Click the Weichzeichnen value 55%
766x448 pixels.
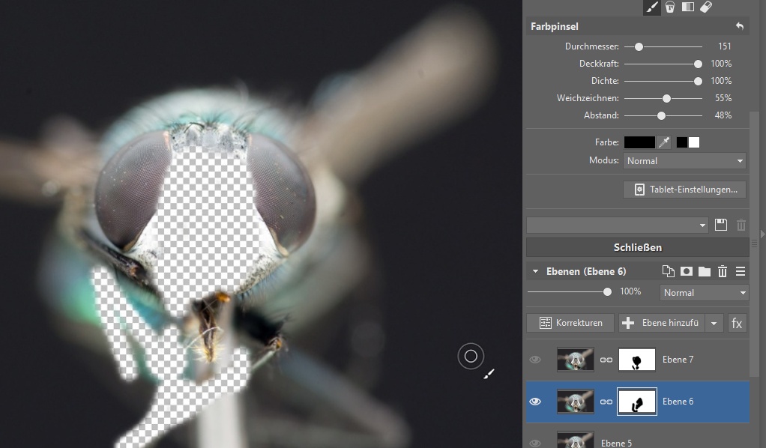click(x=723, y=97)
